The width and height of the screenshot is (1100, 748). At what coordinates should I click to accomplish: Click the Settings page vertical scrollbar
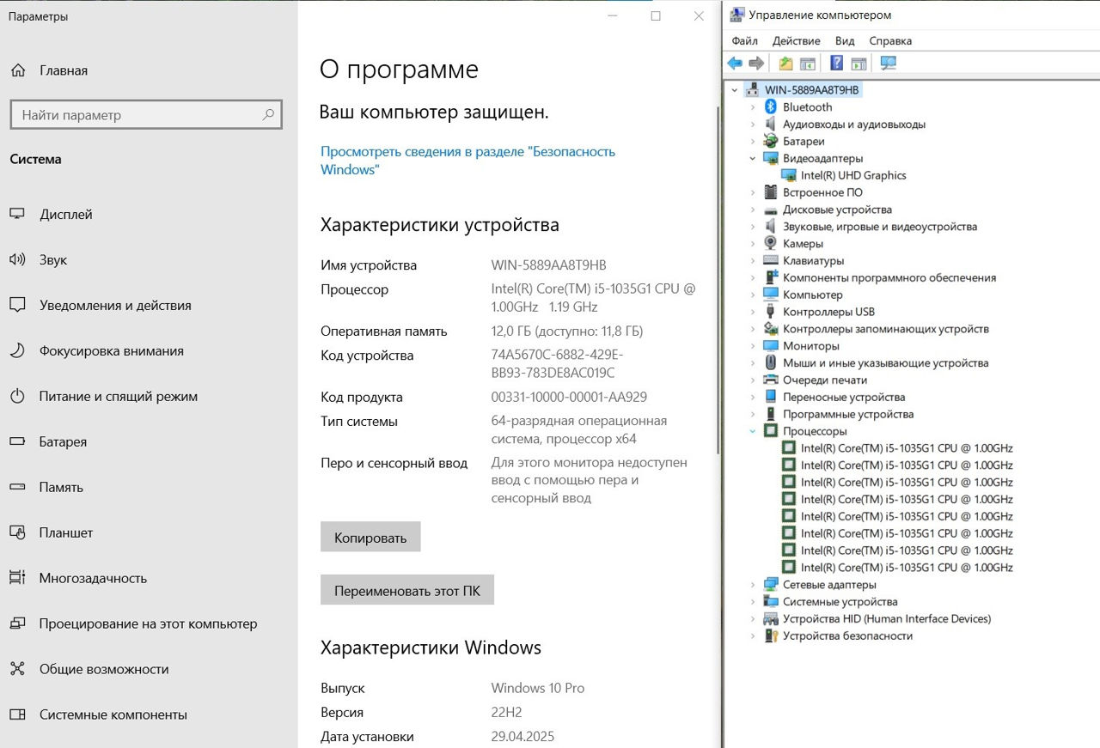pyautogui.click(x=718, y=279)
